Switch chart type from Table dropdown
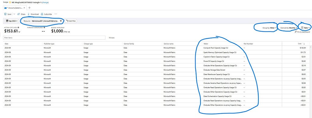This screenshot has width=312, height=118. 305,28
